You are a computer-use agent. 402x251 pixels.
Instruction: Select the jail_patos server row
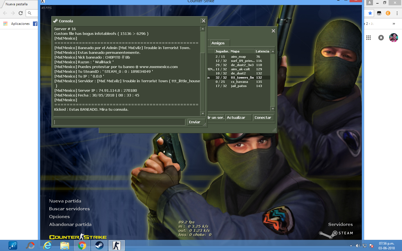click(239, 86)
